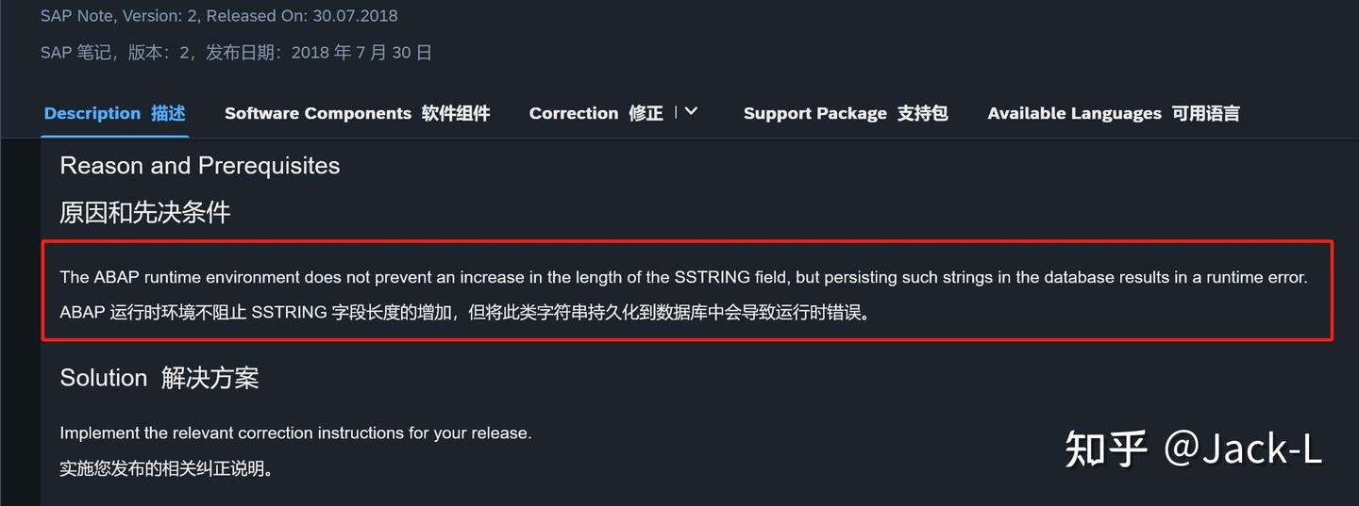Click the 实施您发布的相关纠正说明 line

click(x=166, y=468)
